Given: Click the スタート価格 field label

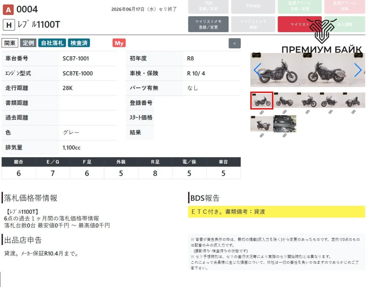Looking at the screenshot, I should pos(141,118).
